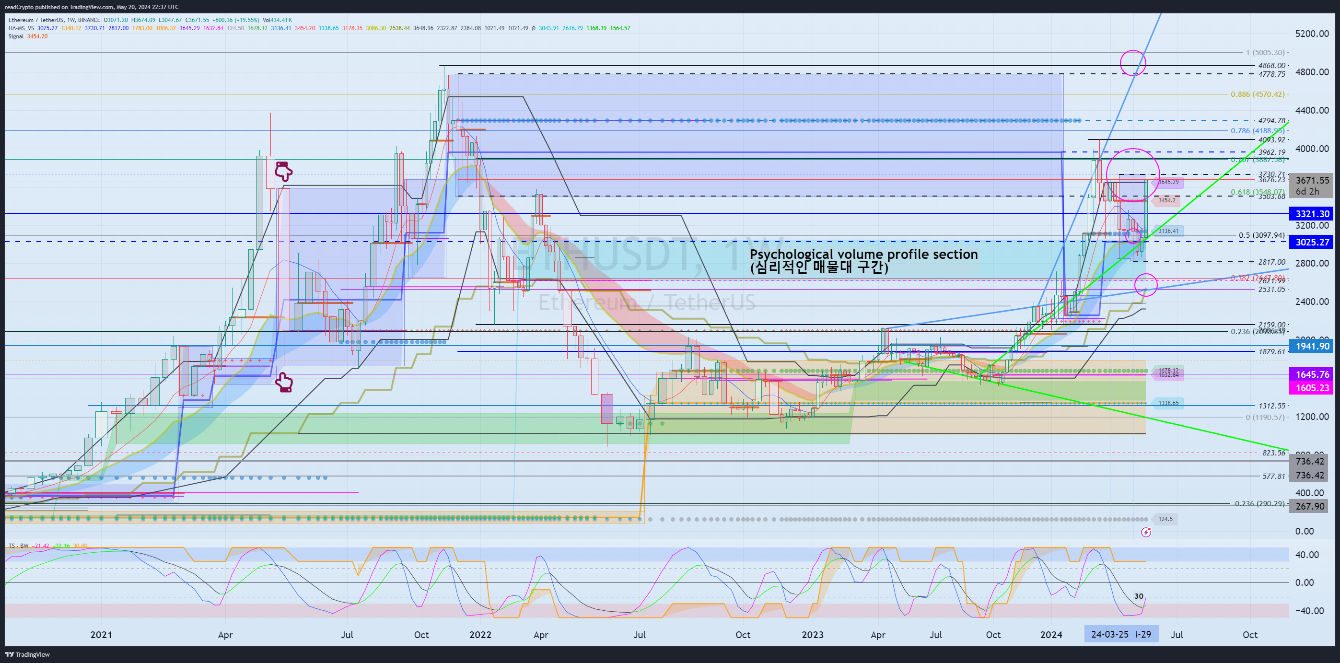Click the +600.36 (+19.55%) change value
This screenshot has width=1340, height=663.
(236, 20)
